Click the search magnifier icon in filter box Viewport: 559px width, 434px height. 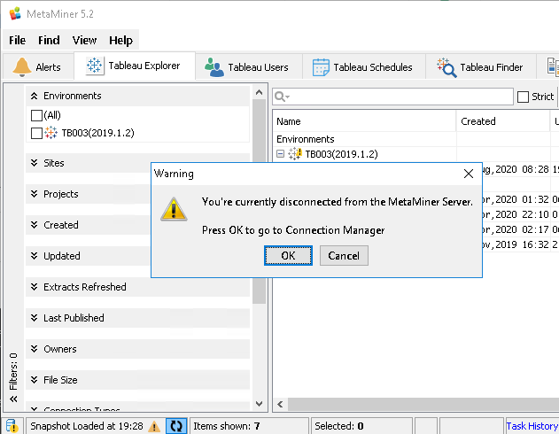click(x=282, y=97)
